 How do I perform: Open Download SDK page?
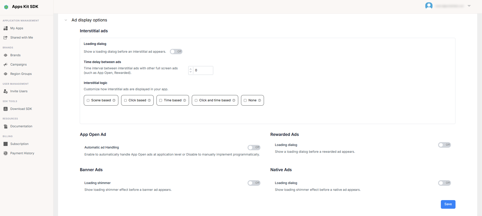click(21, 109)
